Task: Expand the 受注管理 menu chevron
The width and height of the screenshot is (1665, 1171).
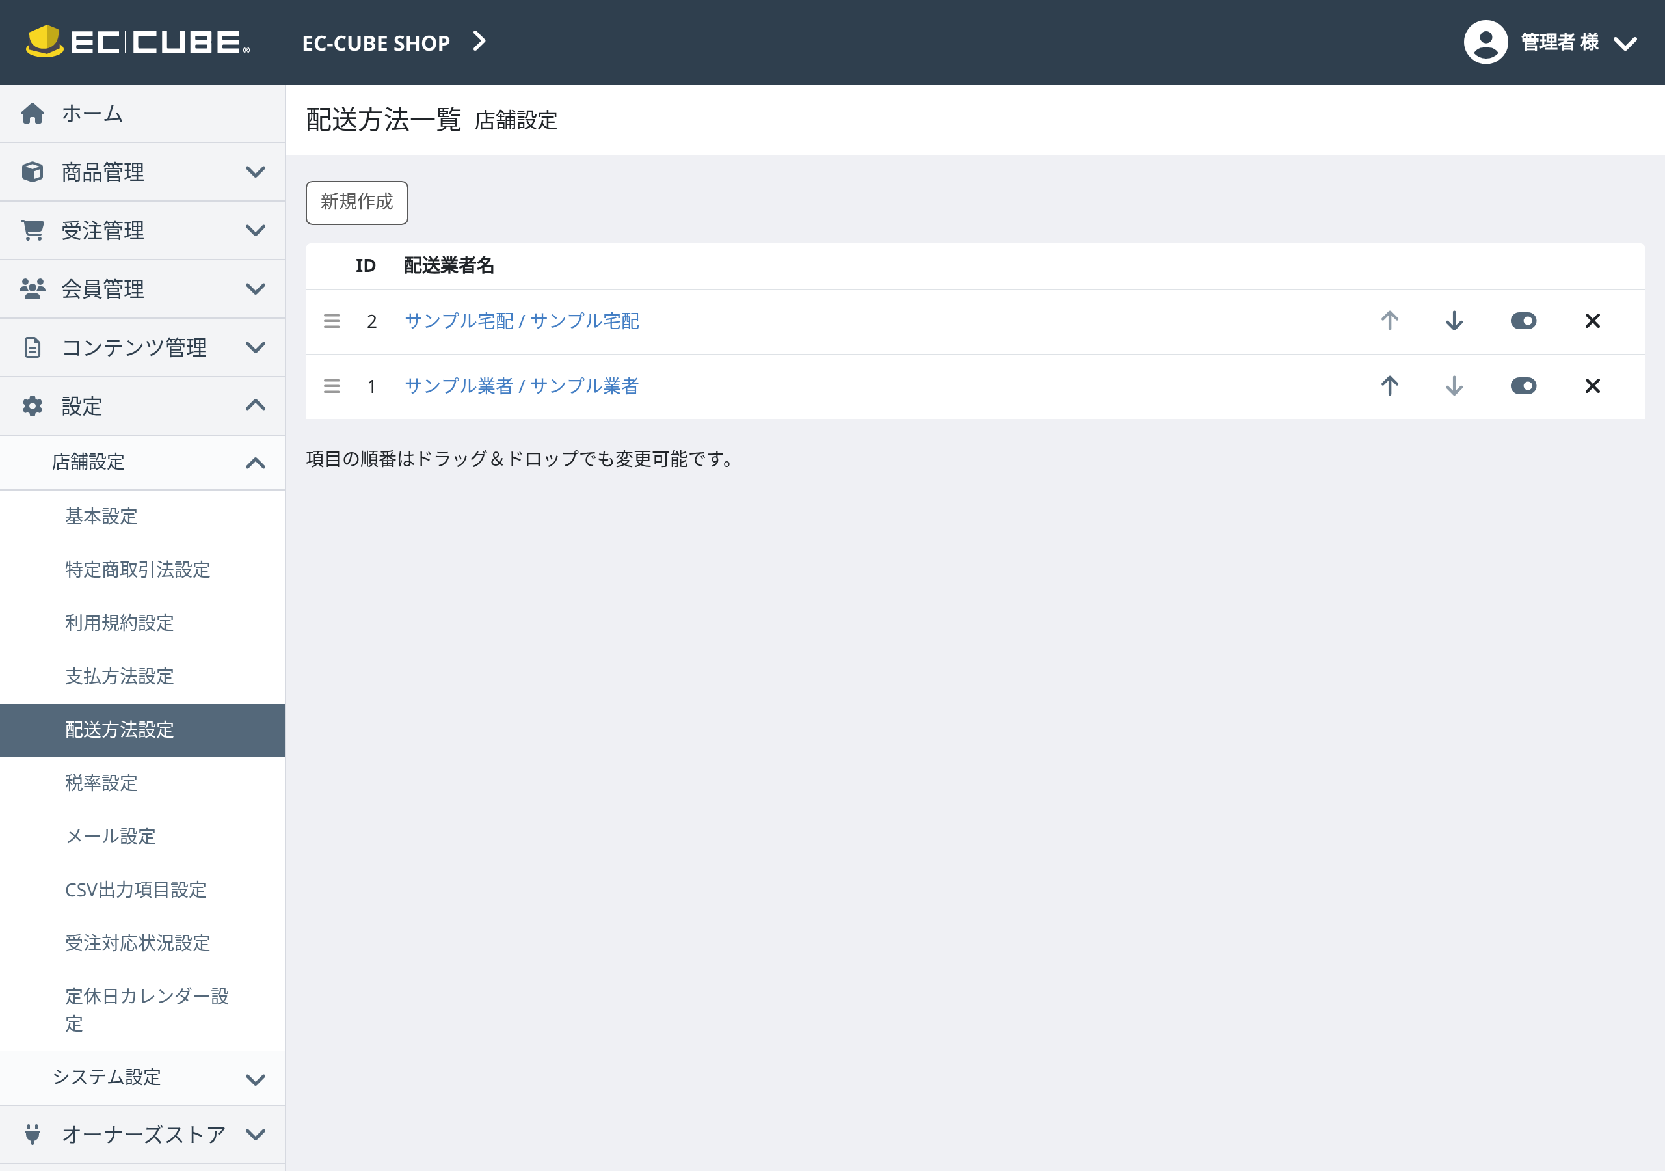Action: 255,231
